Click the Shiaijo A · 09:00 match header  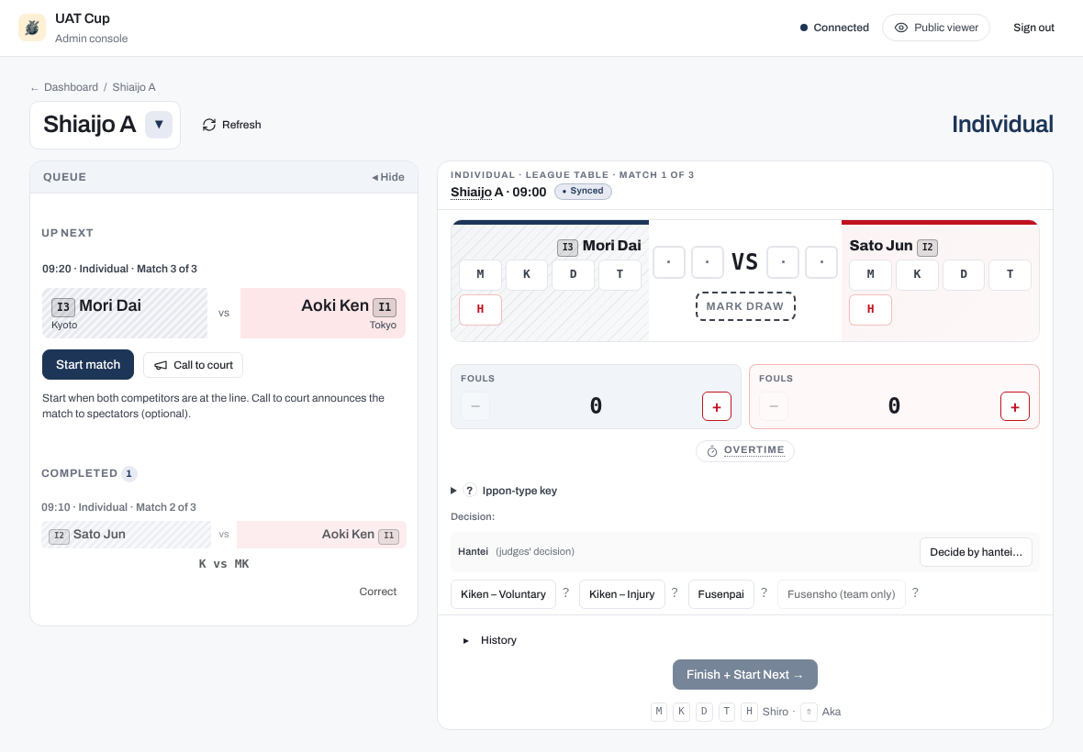pos(498,192)
